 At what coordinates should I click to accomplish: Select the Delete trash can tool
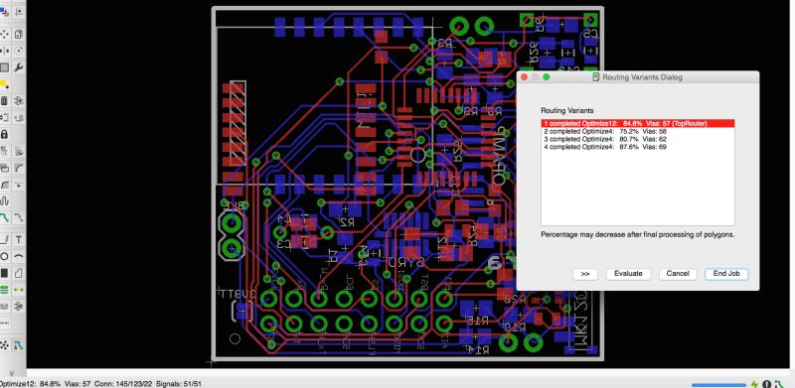[x=5, y=101]
